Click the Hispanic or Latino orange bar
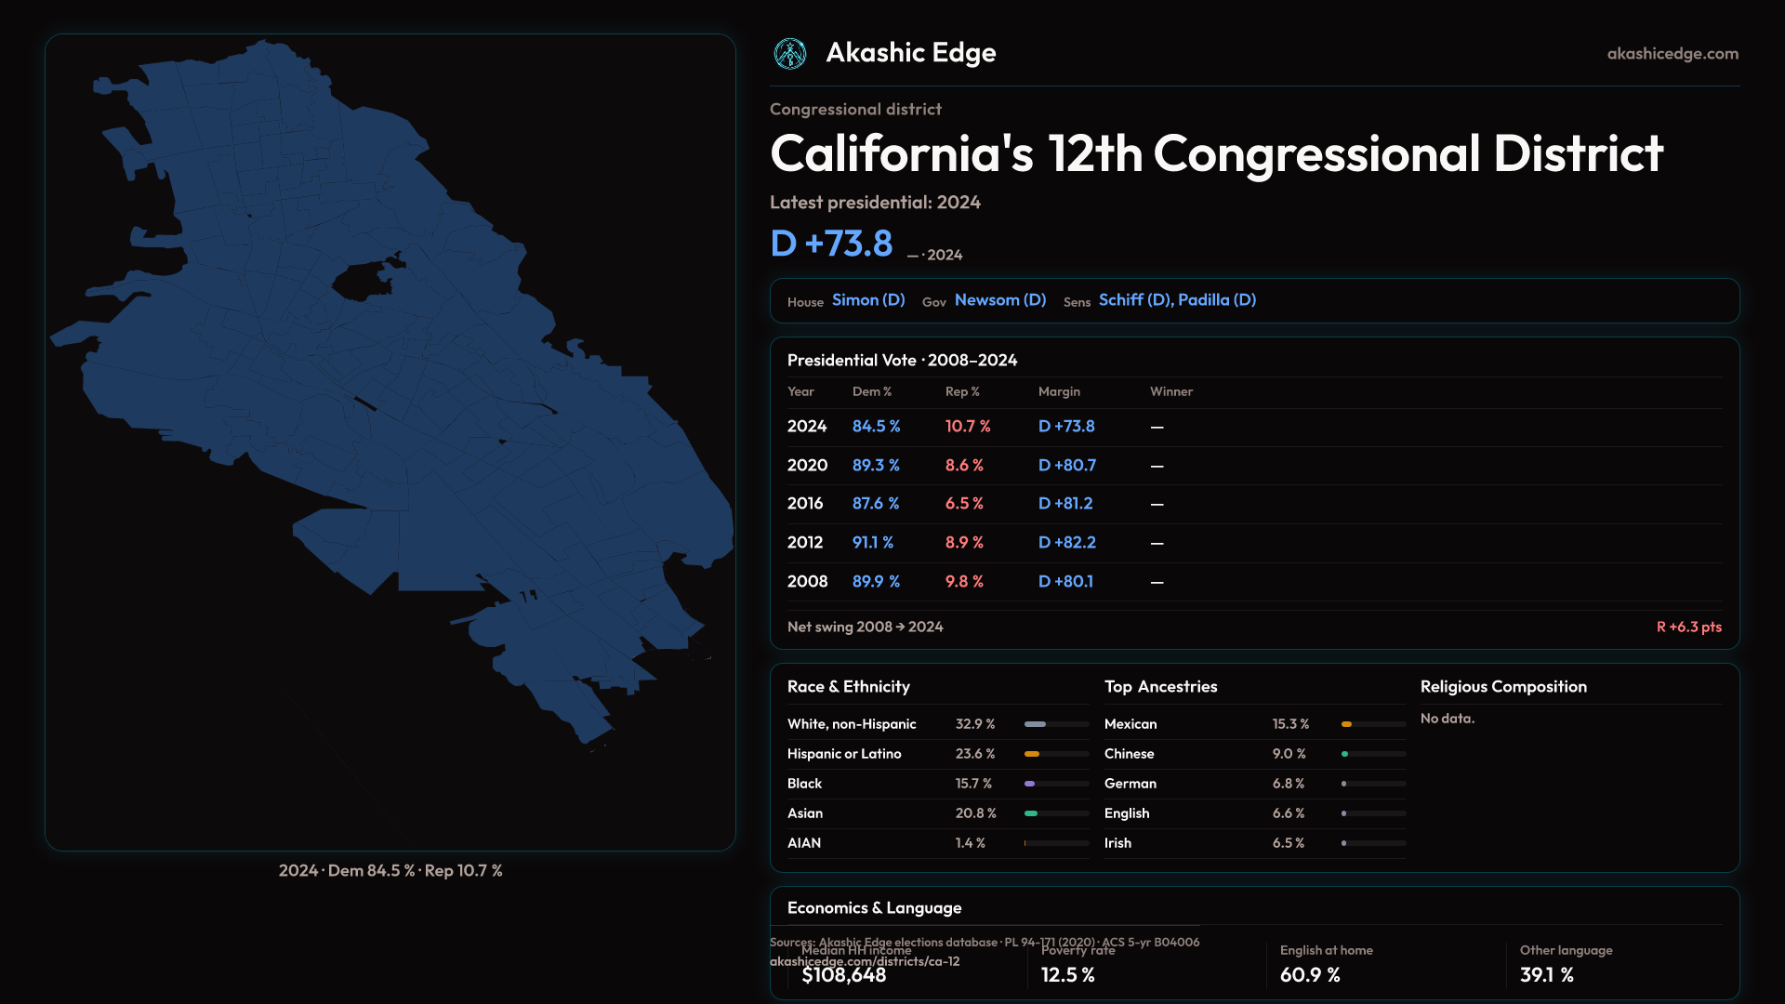This screenshot has width=1785, height=1004. pyautogui.click(x=1032, y=754)
